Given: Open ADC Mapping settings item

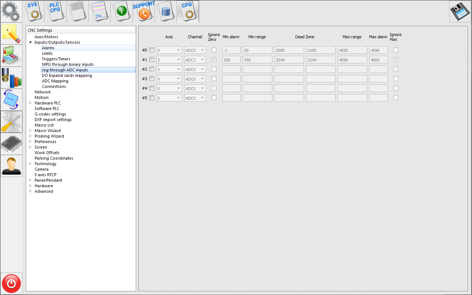Looking at the screenshot, I should [x=55, y=81].
